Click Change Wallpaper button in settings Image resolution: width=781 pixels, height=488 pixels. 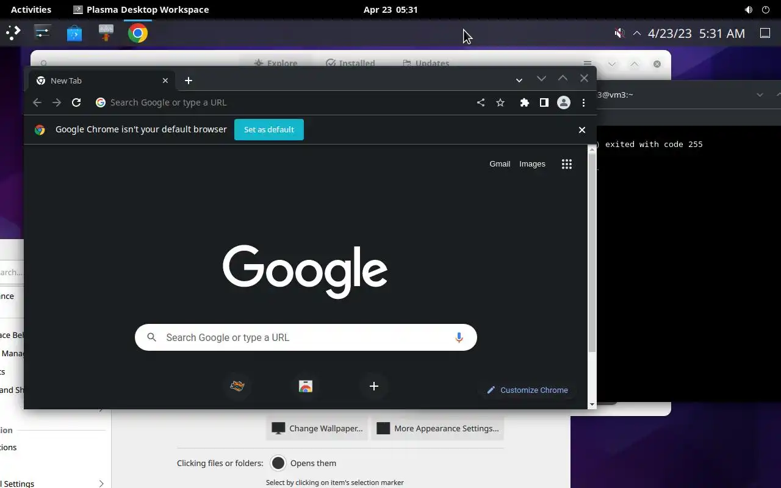317,428
